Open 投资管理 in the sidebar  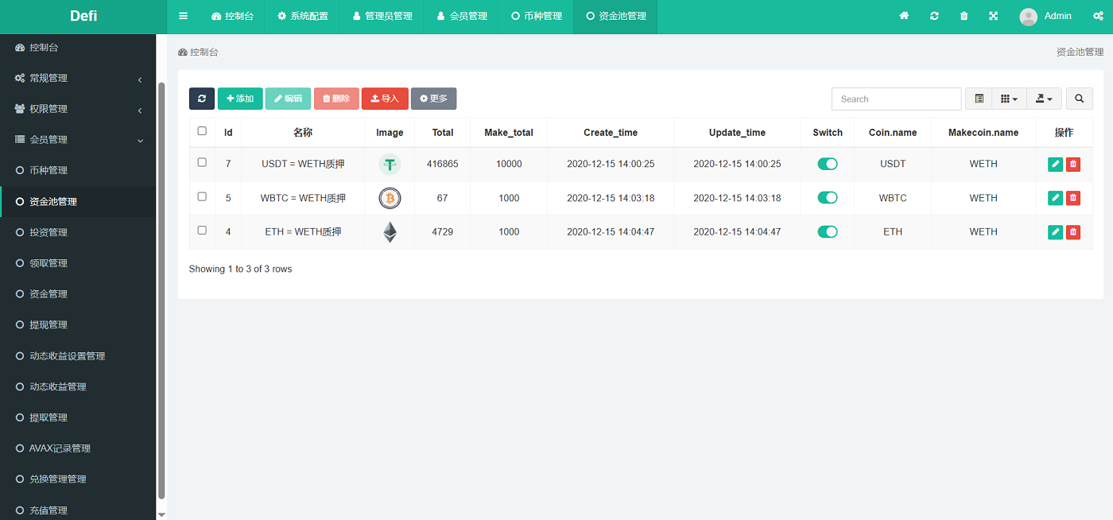(x=48, y=232)
